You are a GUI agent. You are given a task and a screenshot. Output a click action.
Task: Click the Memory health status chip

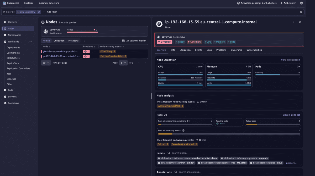click(219, 42)
